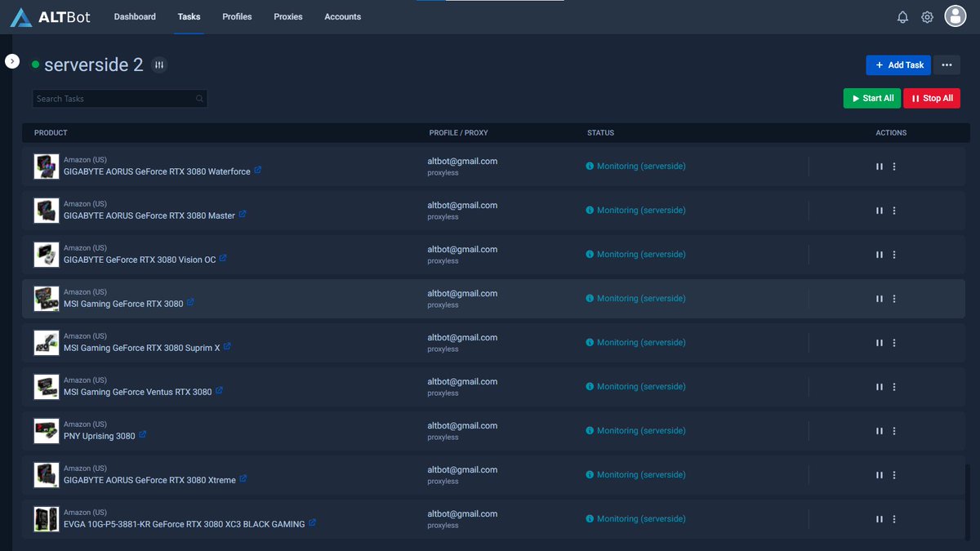Open more actions for Vision OC task
Screen dimensions: 980x551
[894, 255]
